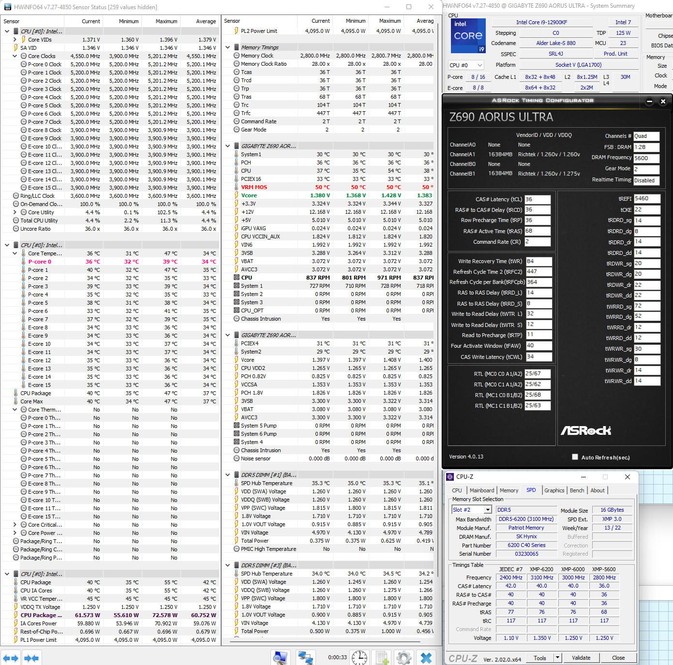
Task: Click the Refresh Cycle Time 2 (tRFC2) field
Action: pos(538,272)
